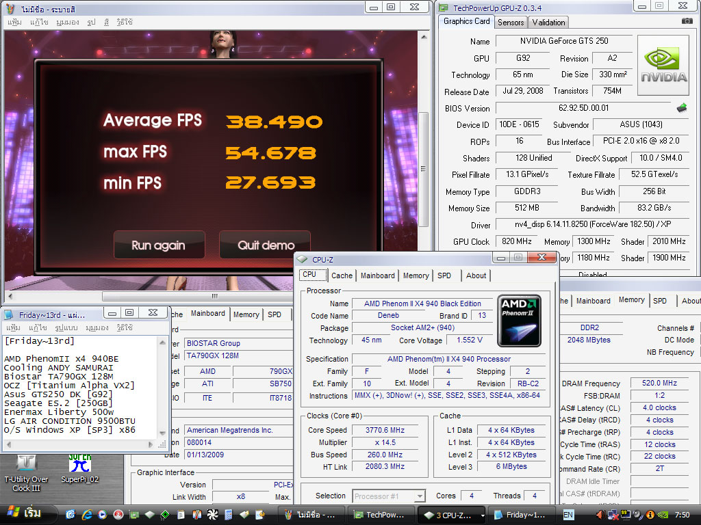This screenshot has width=701, height=525.
Task: Open the second menu in paint window
Action: click(39, 22)
